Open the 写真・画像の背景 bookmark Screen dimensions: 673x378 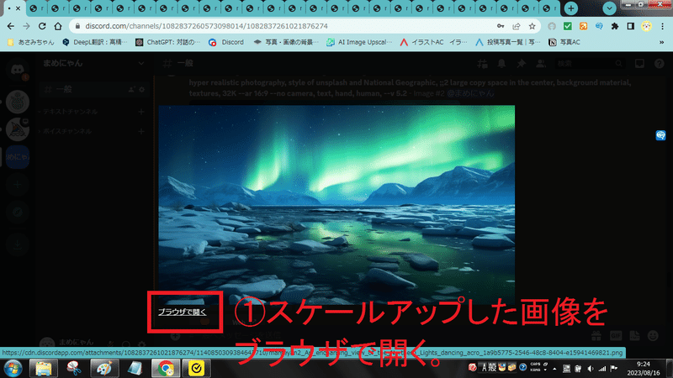click(x=286, y=42)
